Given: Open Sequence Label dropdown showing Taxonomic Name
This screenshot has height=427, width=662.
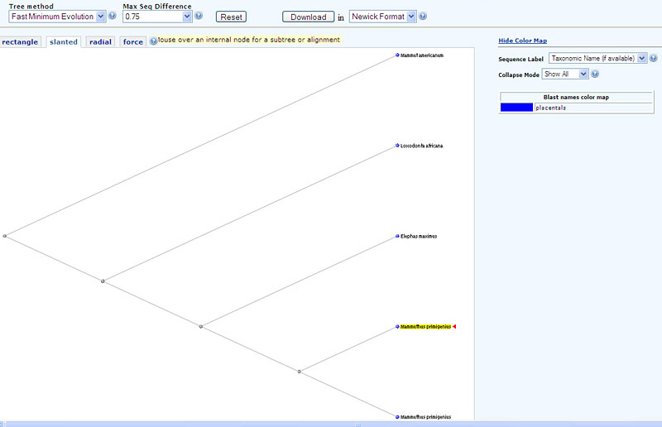Looking at the screenshot, I should point(597,58).
